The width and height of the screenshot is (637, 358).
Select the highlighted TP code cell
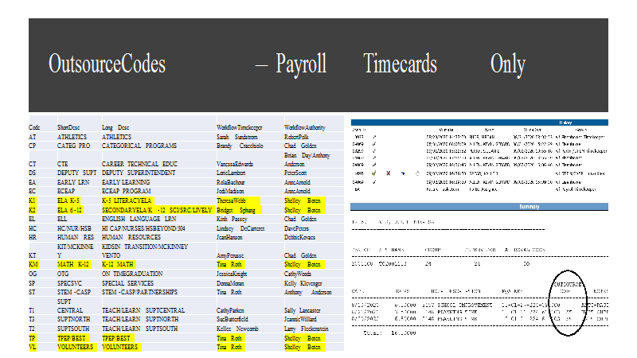point(33,338)
